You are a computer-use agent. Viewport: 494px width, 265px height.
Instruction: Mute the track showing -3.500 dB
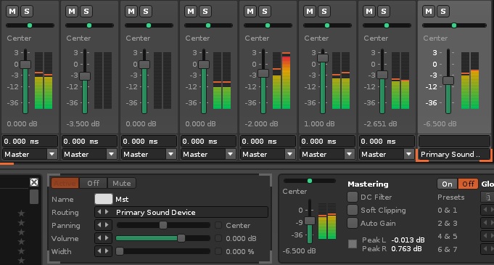point(72,12)
